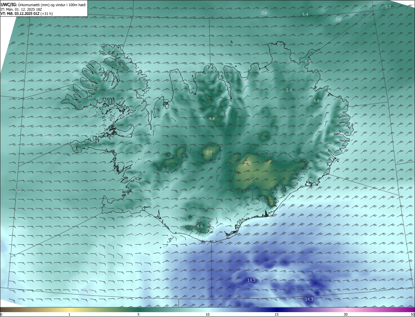Image resolution: width=415 pixels, height=317 pixels.
Task: Click the 4.9 value near the south coast
Action: click(199, 226)
